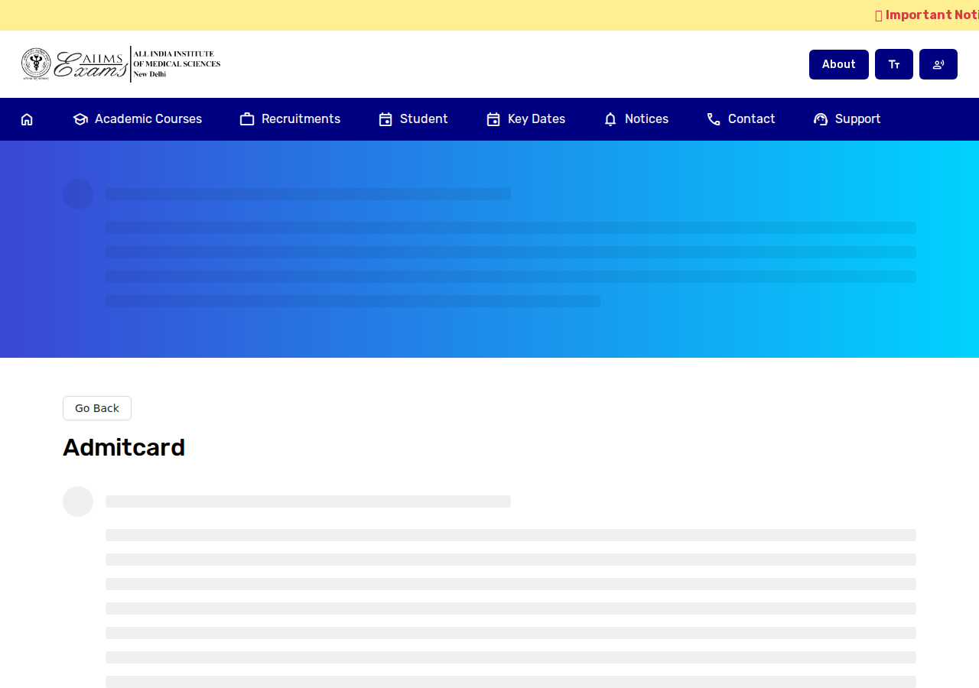Open the Student menu

pos(413,119)
